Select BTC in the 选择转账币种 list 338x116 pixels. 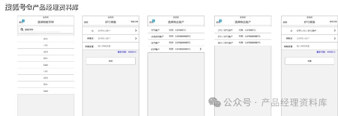[46, 39]
